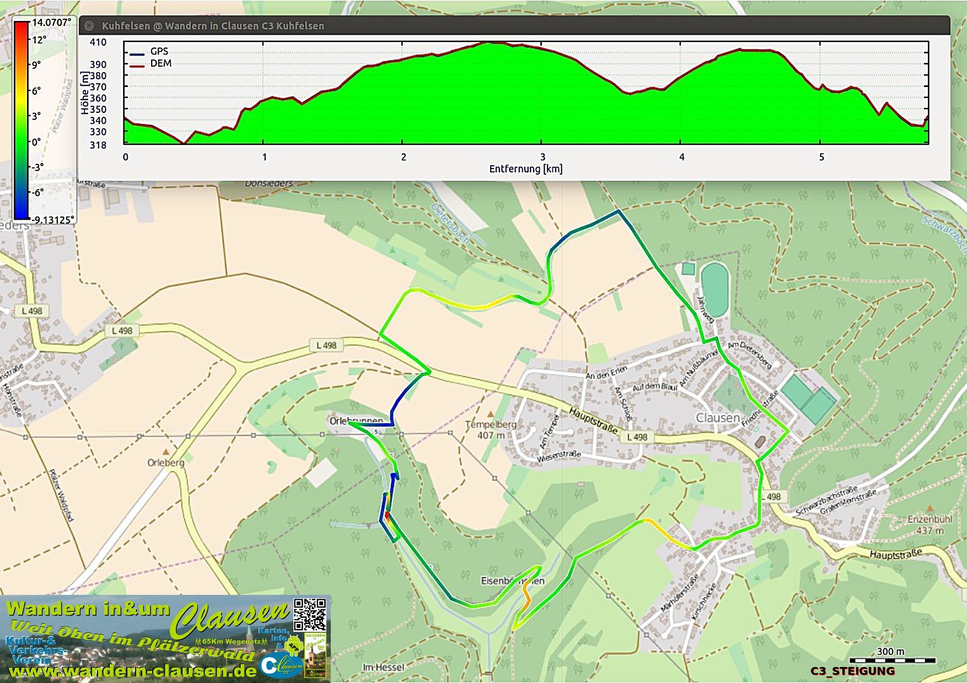The height and width of the screenshot is (683, 967).
Task: Select the 'Enzenbühl 437 m' label
Action: (x=930, y=525)
